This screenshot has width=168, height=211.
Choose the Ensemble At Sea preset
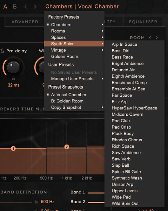click(x=134, y=89)
